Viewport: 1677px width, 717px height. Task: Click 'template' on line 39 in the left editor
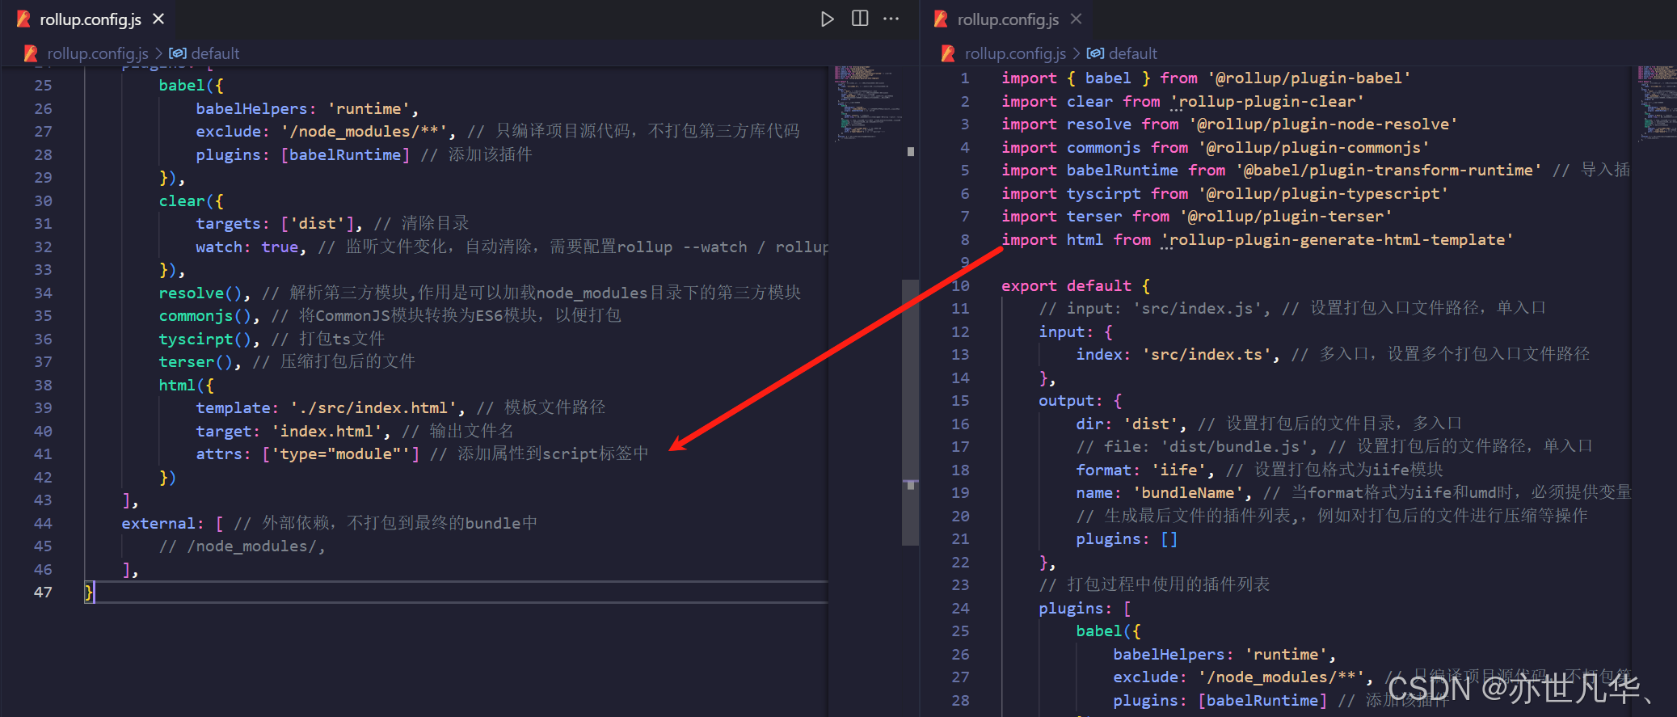pyautogui.click(x=233, y=408)
